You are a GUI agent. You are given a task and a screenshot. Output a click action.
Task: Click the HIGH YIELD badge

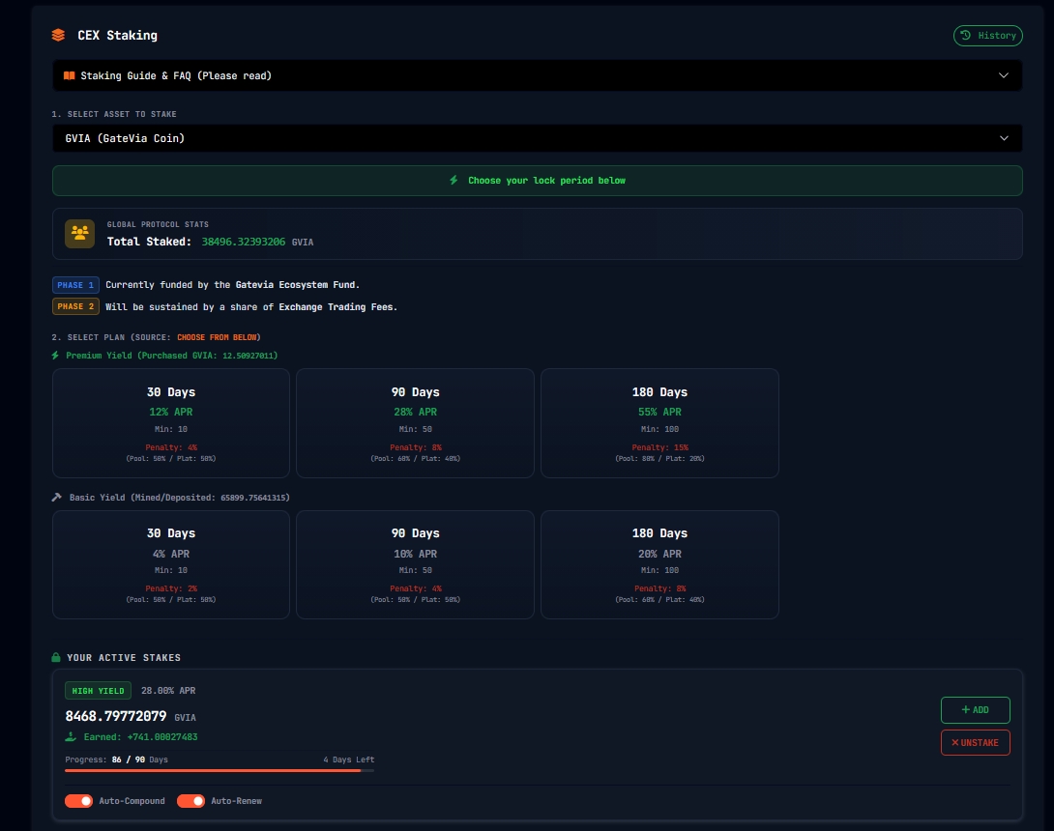[x=98, y=691]
